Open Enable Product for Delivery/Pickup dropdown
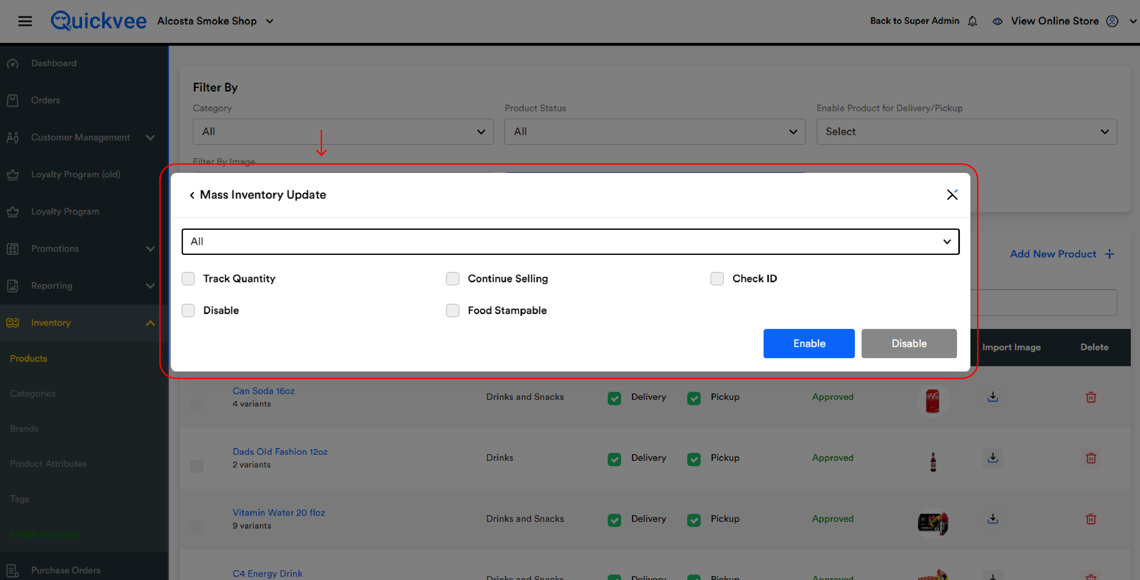Viewport: 1140px width, 580px height. 967,131
